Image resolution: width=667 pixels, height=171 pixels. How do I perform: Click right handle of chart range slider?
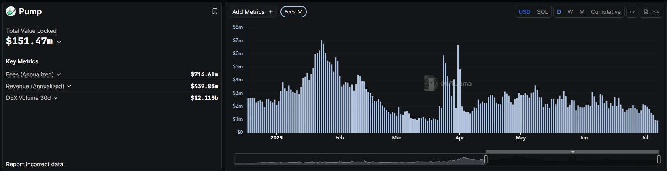point(659,159)
